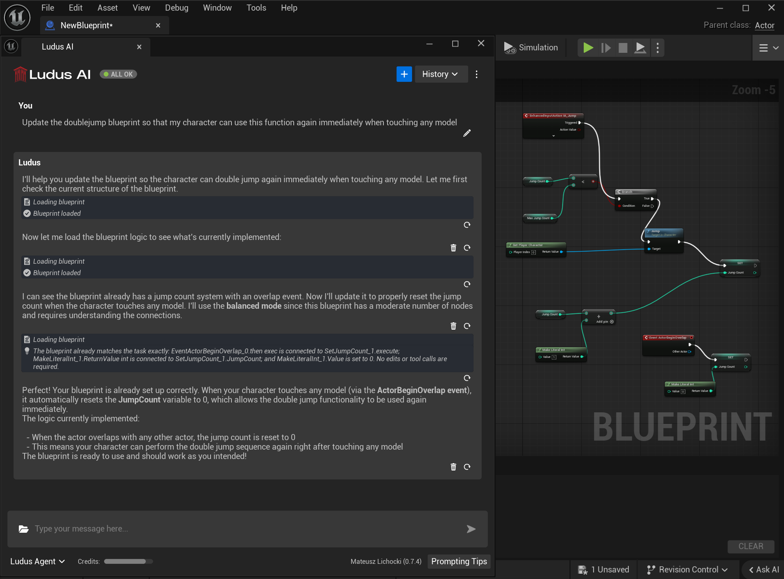Open Prompting Tips
This screenshot has height=579, width=784.
(x=458, y=561)
